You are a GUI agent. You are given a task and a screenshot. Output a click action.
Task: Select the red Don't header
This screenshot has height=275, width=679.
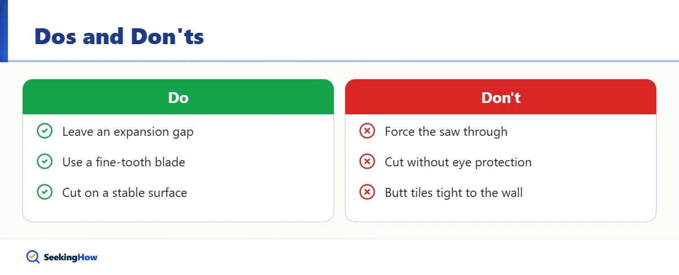501,97
